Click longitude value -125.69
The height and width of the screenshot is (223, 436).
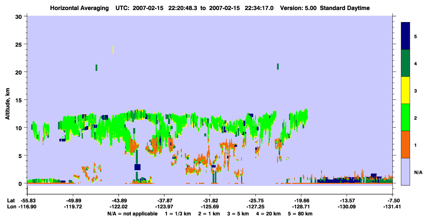click(210, 207)
